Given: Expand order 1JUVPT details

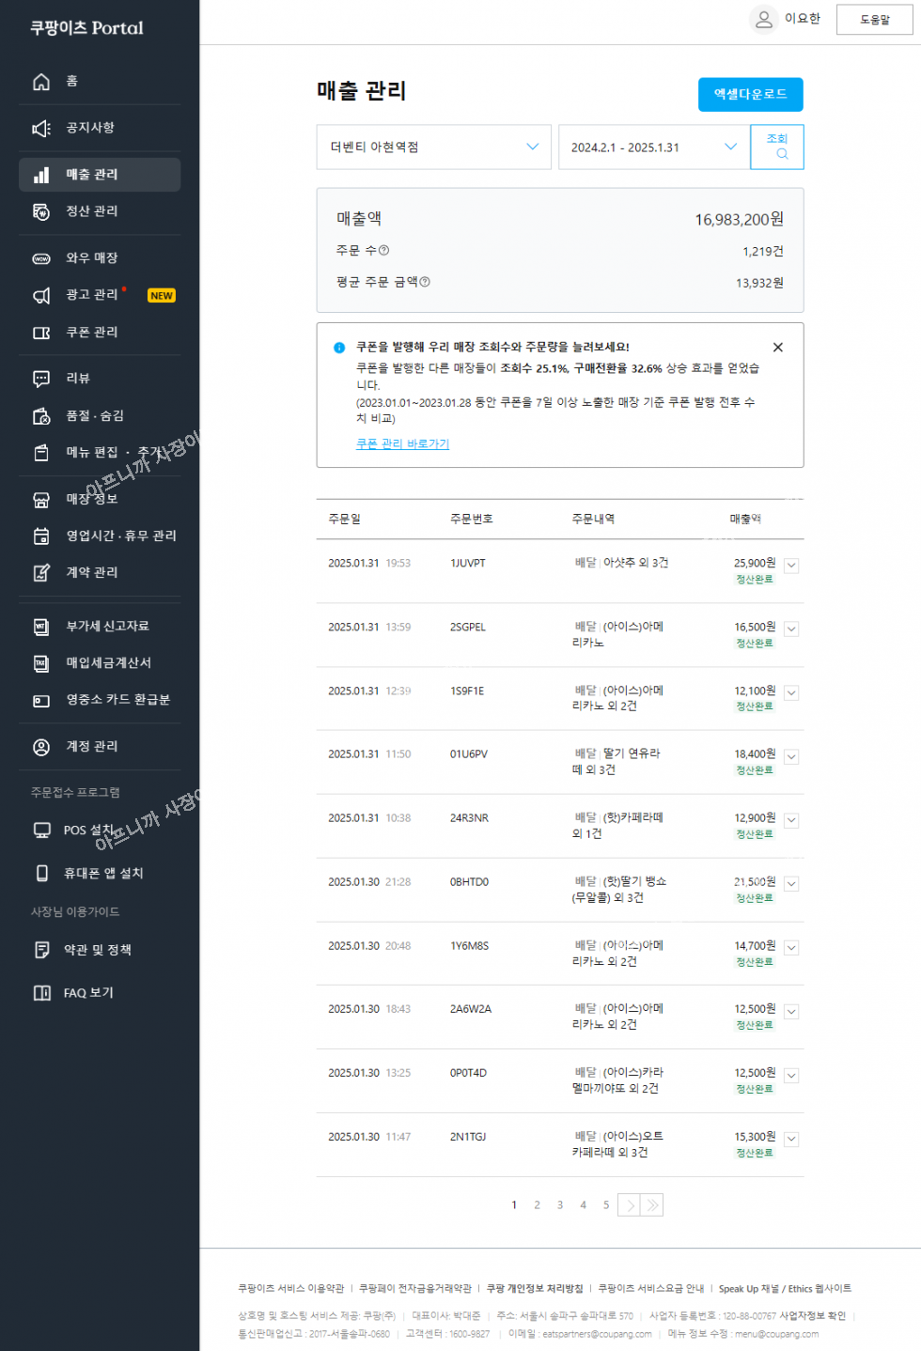Looking at the screenshot, I should [x=791, y=566].
